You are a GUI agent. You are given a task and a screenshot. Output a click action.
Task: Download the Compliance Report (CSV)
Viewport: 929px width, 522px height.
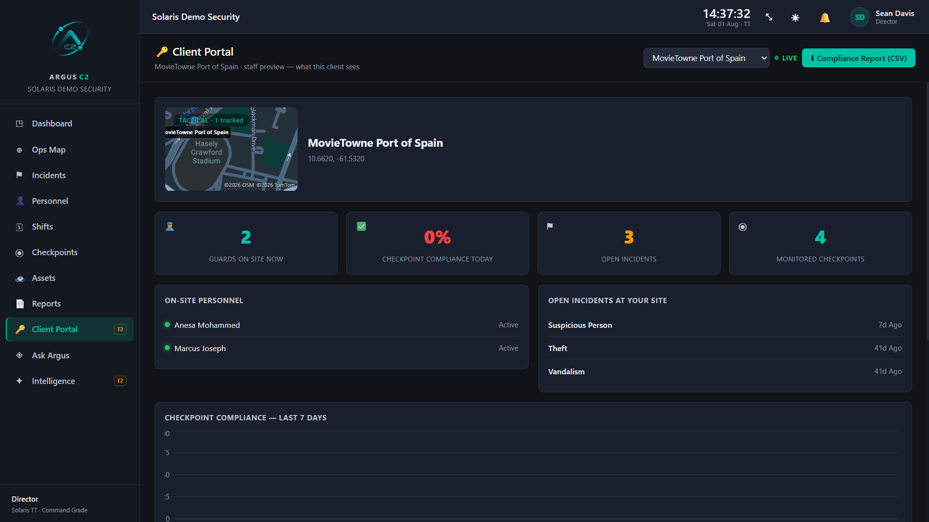coord(858,58)
